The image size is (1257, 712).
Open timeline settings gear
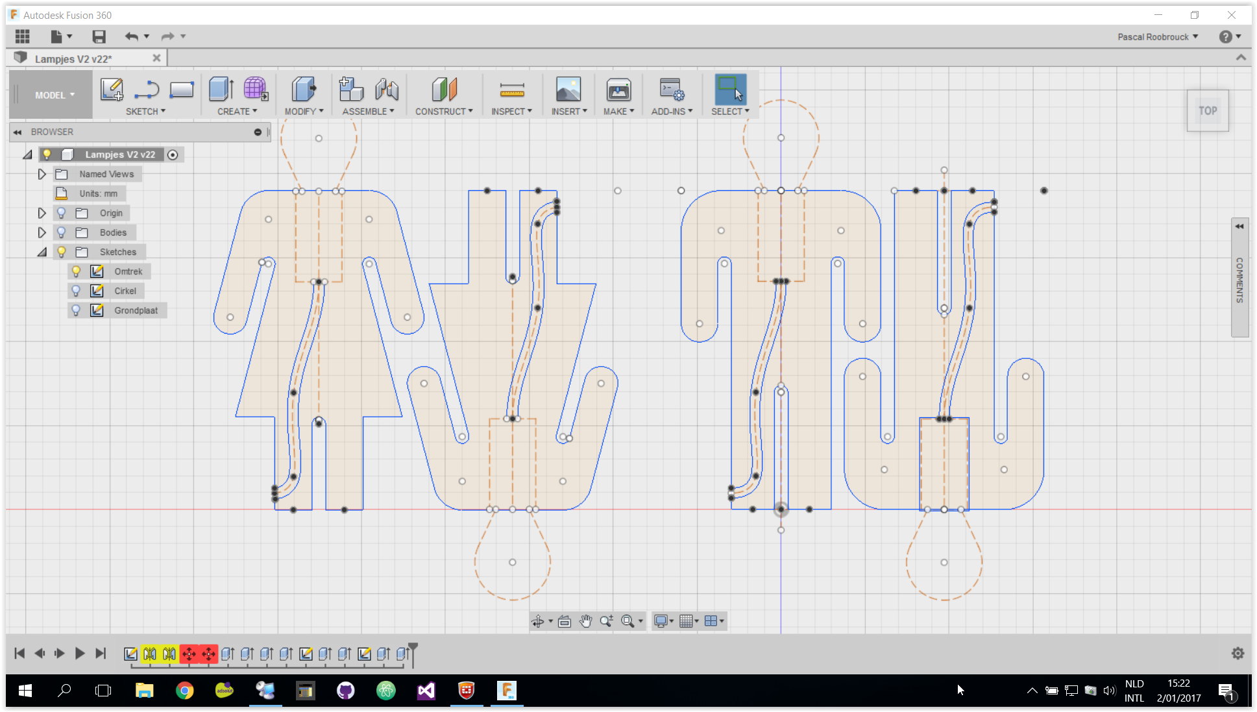[x=1238, y=654]
